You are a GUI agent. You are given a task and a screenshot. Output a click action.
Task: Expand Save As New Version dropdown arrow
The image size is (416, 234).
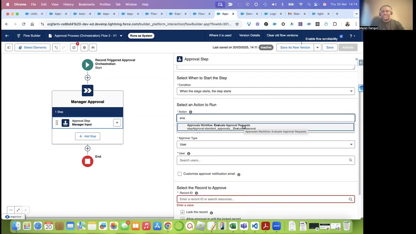(317, 47)
